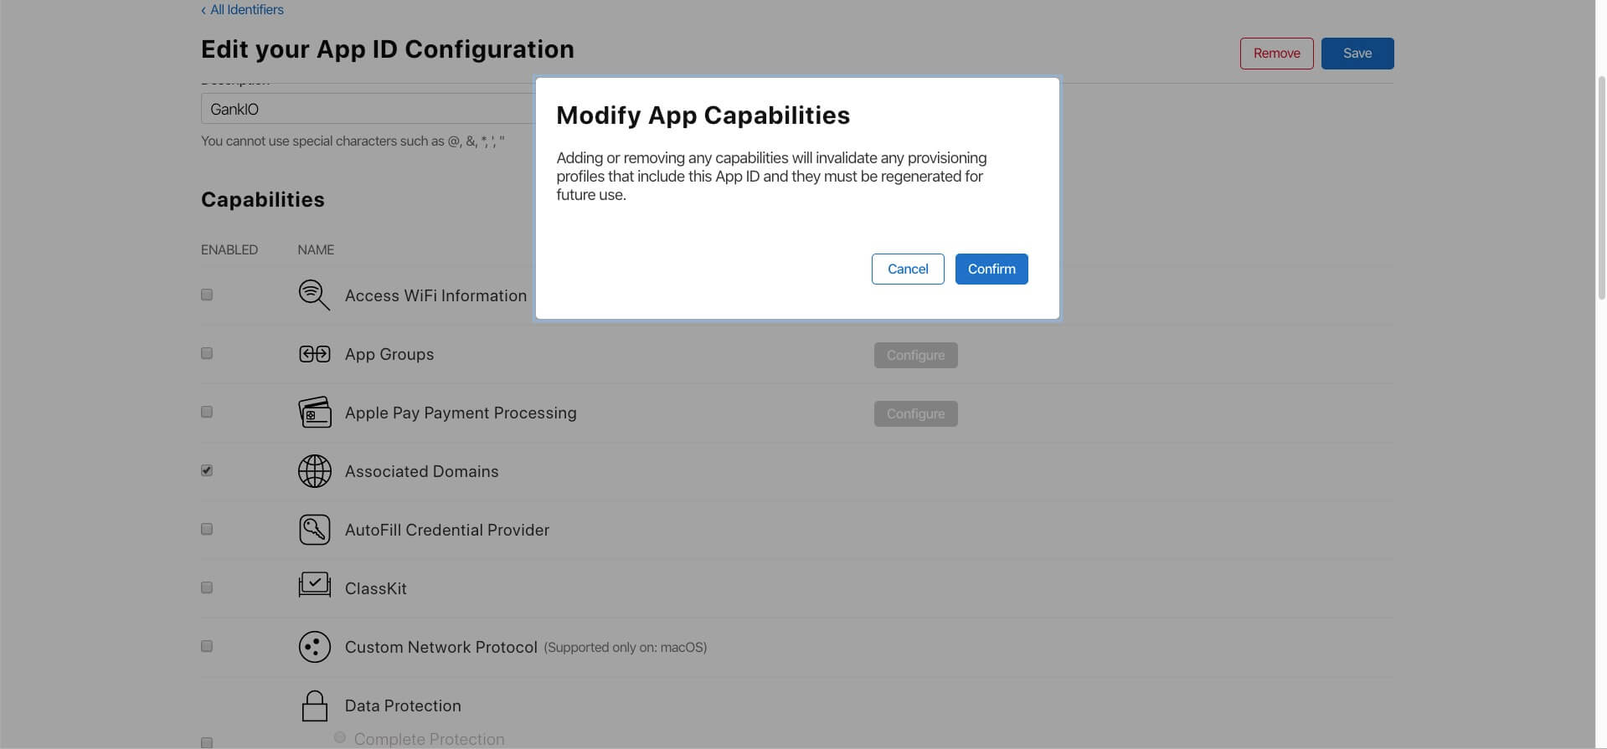Image resolution: width=1607 pixels, height=749 pixels.
Task: Click the GankIO description input field
Action: 368,109
